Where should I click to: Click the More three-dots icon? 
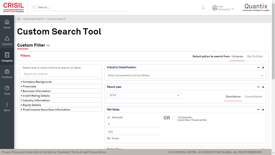[7, 105]
